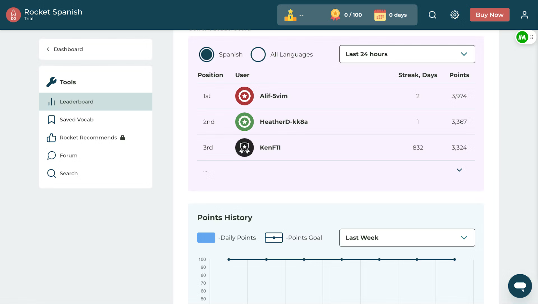
Task: Select the All Languages radio button
Action: click(258, 54)
